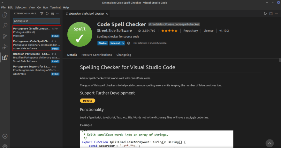Image resolution: width=281 pixels, height=148 pixels.
Task: Install Portuguese Support for LanguageTool
Action: 55,74
